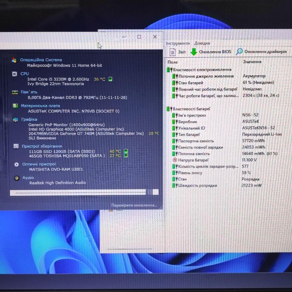Open the Графіка section link

click(29, 119)
